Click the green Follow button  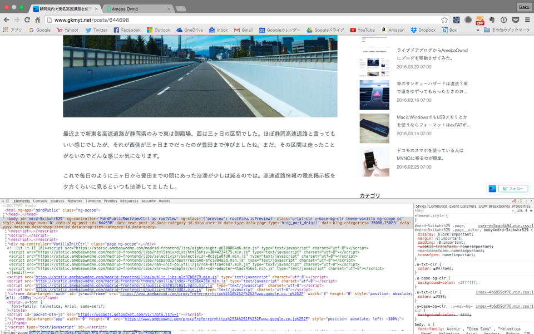(x=513, y=189)
